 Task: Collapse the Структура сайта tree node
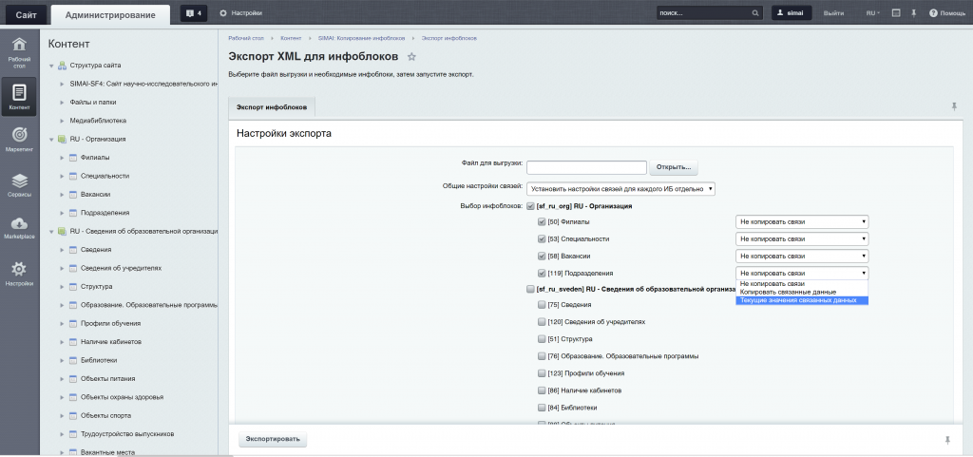(x=51, y=66)
